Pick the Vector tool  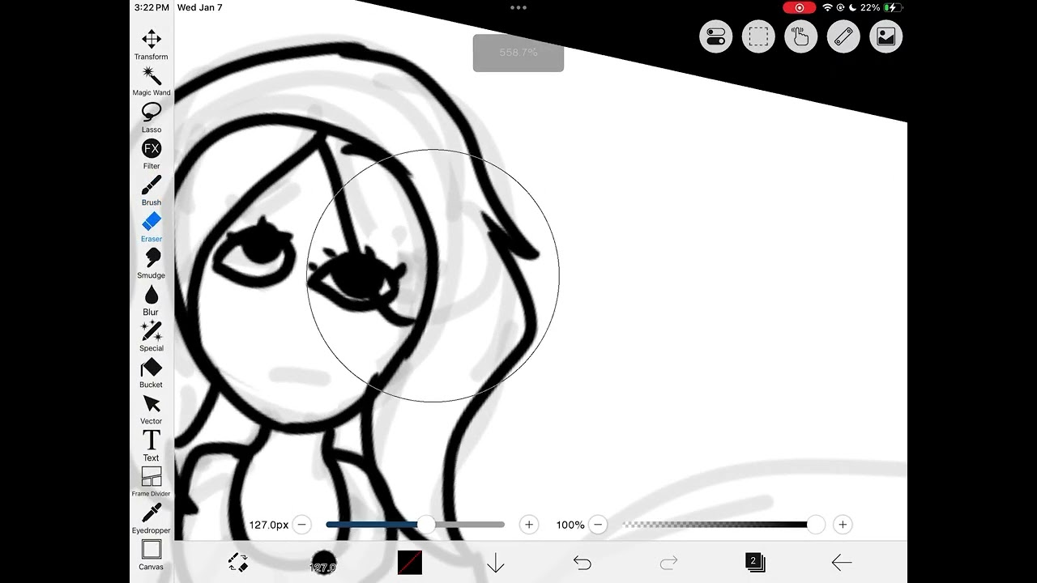tap(151, 409)
